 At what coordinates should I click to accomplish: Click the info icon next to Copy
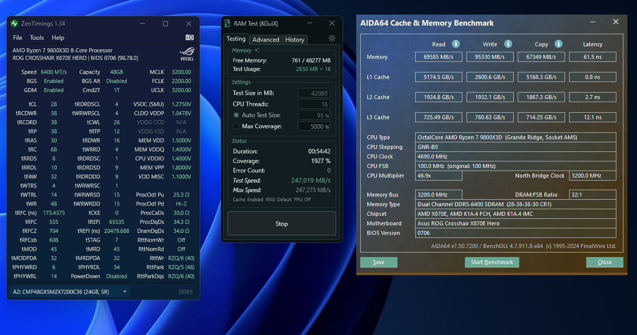pyautogui.click(x=559, y=44)
